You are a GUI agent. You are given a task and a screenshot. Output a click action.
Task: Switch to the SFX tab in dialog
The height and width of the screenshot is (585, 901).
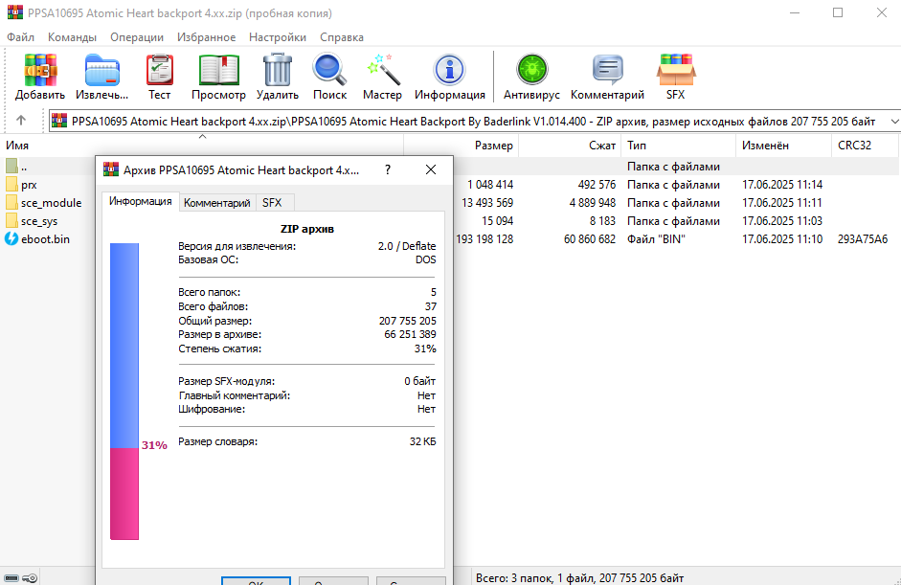tap(273, 203)
